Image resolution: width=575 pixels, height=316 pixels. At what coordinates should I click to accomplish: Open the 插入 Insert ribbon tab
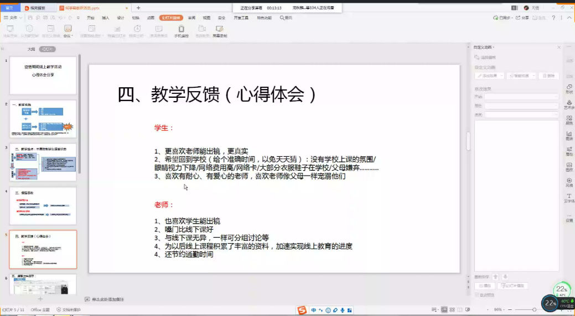tap(105, 18)
